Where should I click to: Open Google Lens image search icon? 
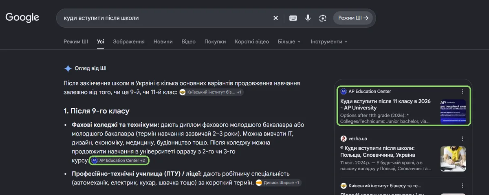click(x=323, y=18)
